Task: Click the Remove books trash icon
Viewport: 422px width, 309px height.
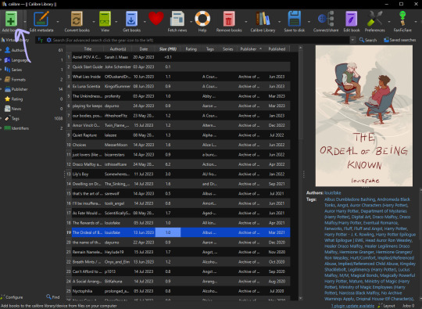Action: tap(229, 19)
